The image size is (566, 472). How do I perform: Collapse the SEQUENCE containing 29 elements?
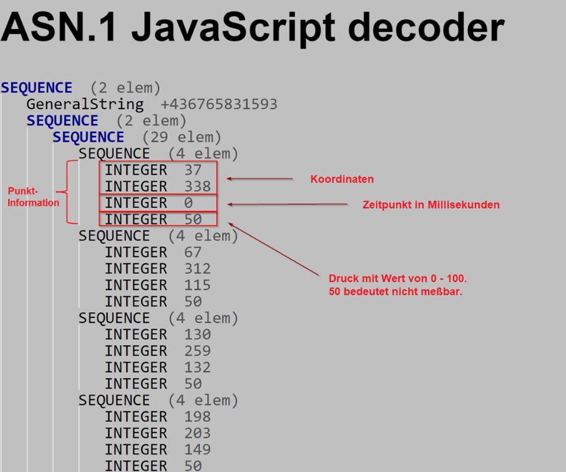coord(88,137)
